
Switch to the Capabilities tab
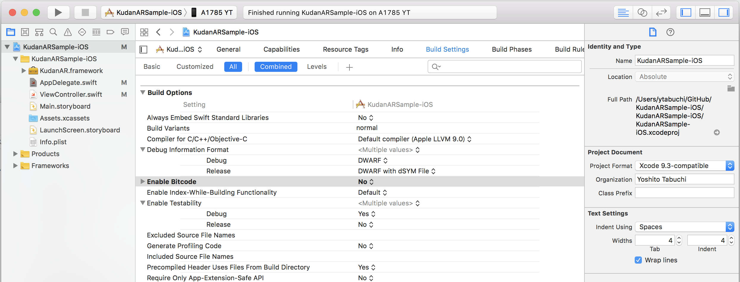tap(282, 49)
